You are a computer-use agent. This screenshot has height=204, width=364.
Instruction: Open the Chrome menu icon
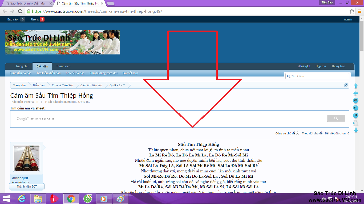(x=359, y=11)
